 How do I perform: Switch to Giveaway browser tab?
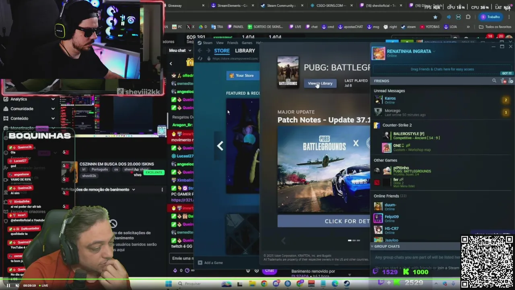(x=184, y=6)
